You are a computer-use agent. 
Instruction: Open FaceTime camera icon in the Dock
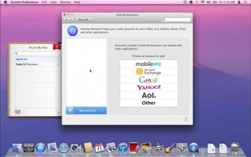point(76,148)
